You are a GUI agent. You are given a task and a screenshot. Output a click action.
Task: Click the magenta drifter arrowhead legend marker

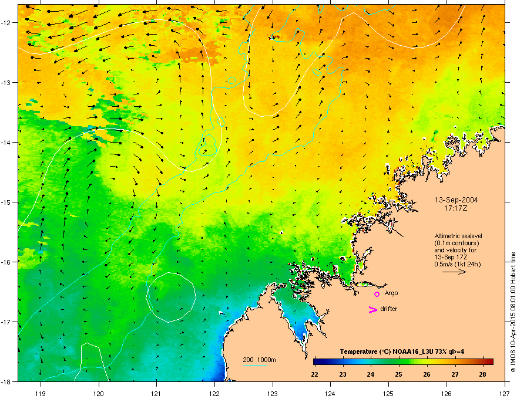pos(373,309)
